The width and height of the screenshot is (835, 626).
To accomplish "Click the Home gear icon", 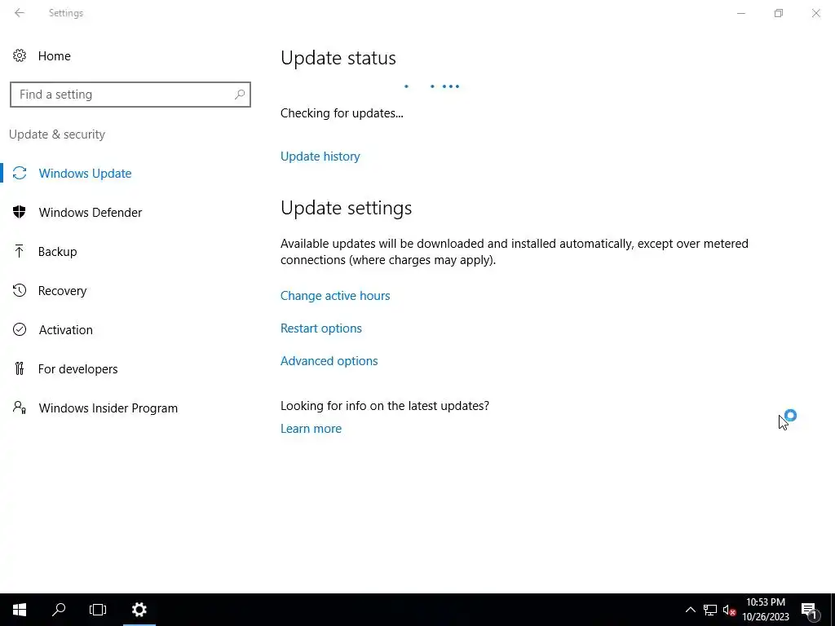I will (x=20, y=56).
